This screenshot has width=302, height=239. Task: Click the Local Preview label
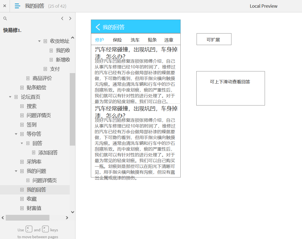point(264,6)
